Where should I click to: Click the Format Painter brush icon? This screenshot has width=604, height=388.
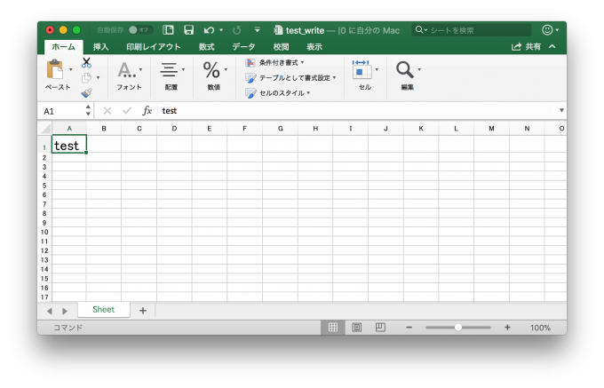[x=86, y=92]
